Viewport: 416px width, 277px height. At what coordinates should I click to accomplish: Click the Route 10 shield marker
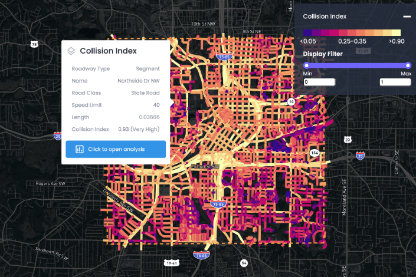(291, 102)
